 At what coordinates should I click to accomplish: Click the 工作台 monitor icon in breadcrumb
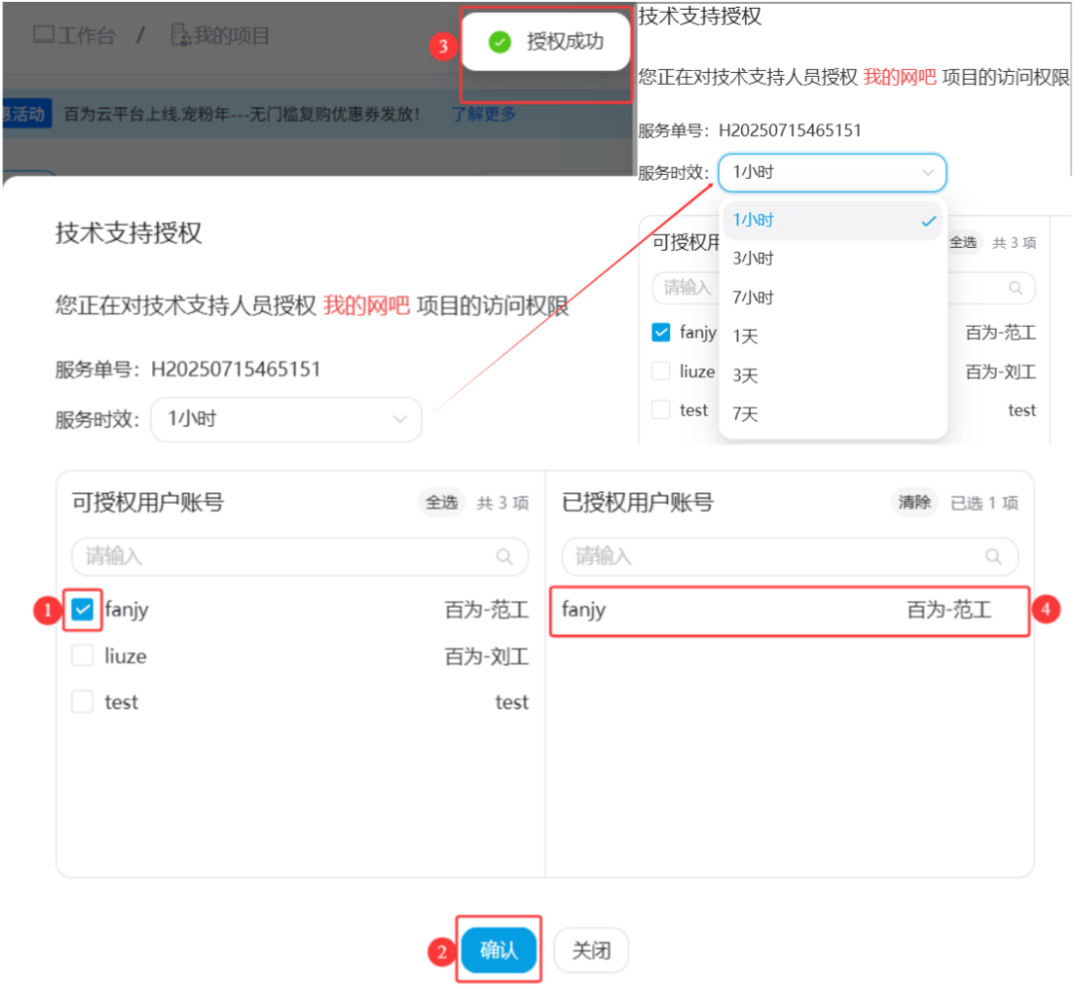[x=43, y=37]
